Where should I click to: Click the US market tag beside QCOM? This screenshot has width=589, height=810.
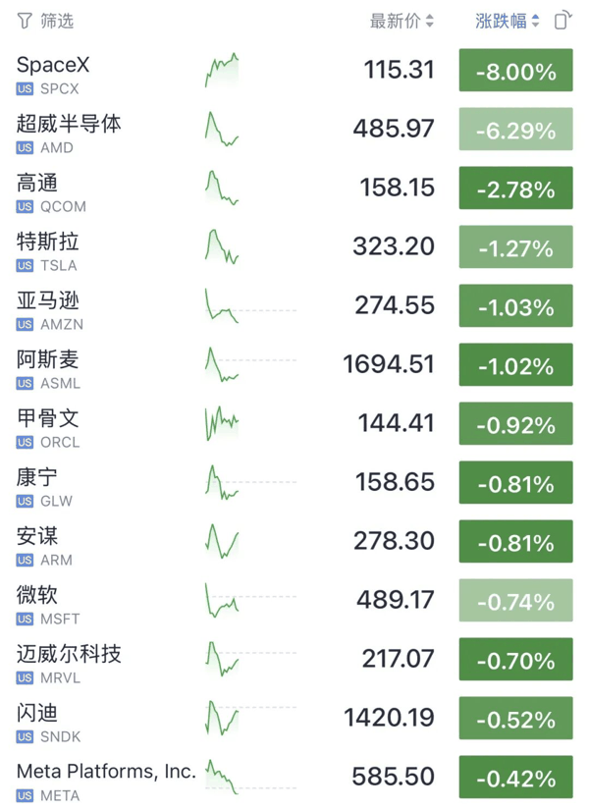click(x=25, y=206)
